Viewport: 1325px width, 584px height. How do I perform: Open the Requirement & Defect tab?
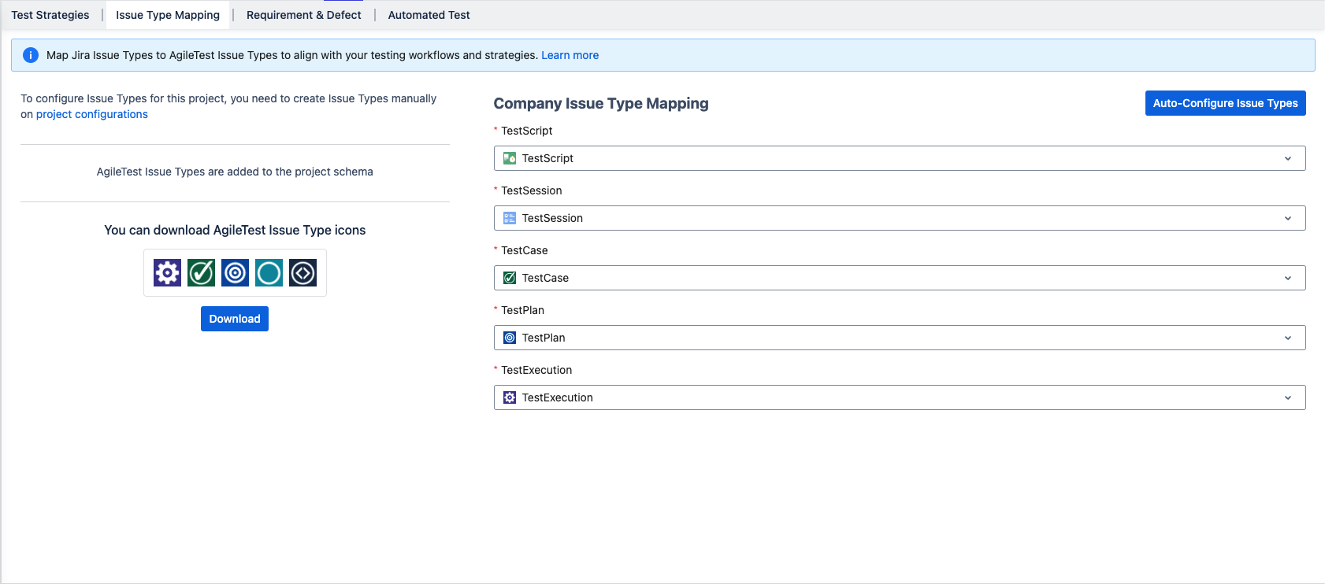304,15
